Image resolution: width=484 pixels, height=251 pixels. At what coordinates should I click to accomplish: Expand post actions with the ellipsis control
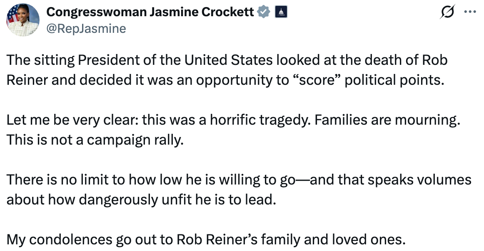click(x=470, y=12)
